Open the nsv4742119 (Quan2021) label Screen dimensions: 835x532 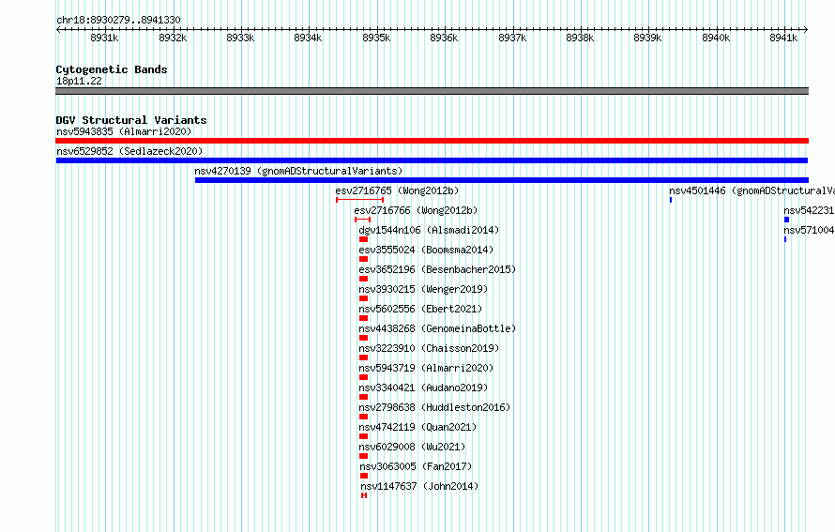point(417,427)
